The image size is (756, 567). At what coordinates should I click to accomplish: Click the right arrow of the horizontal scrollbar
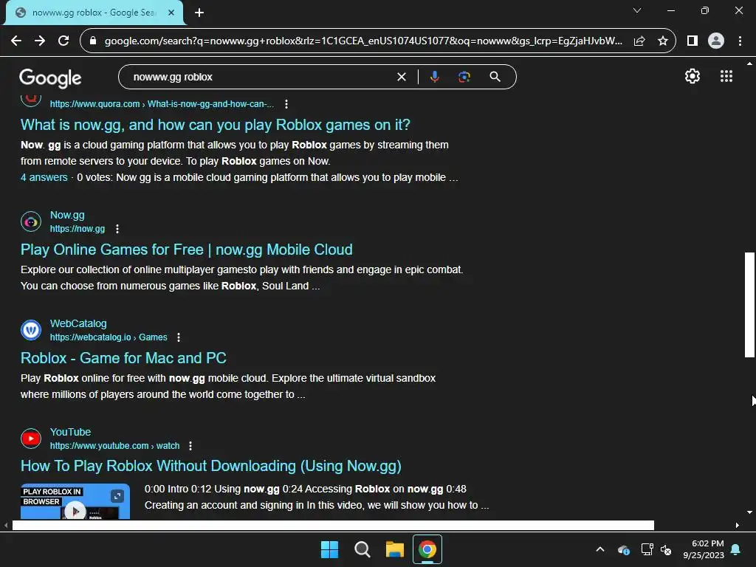click(x=738, y=526)
